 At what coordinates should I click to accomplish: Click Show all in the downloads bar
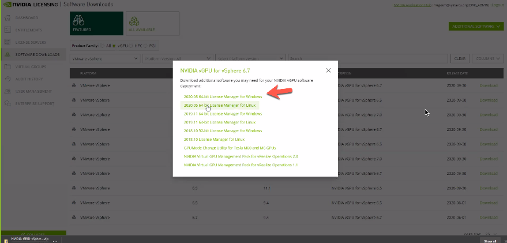point(490,241)
